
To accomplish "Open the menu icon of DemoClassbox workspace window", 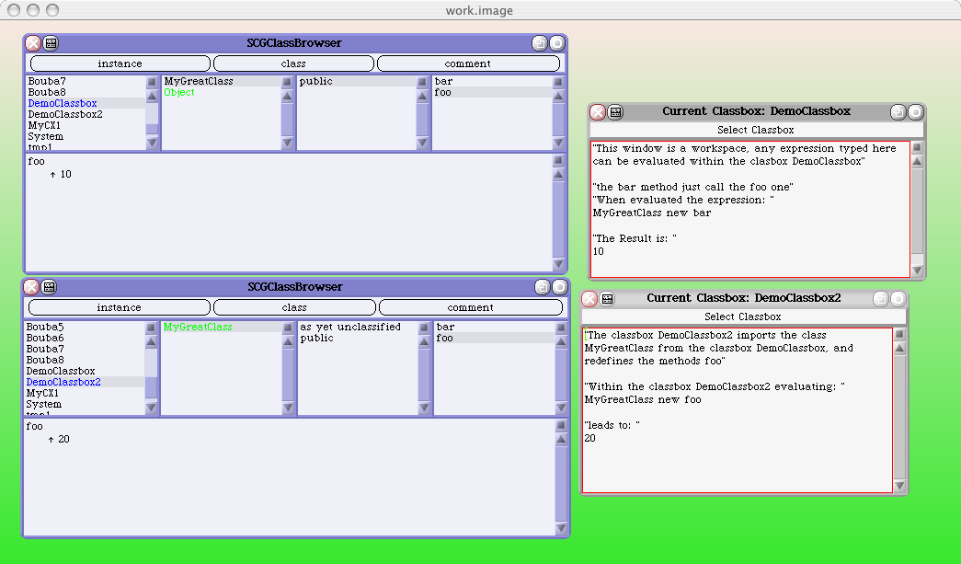I will 615,111.
